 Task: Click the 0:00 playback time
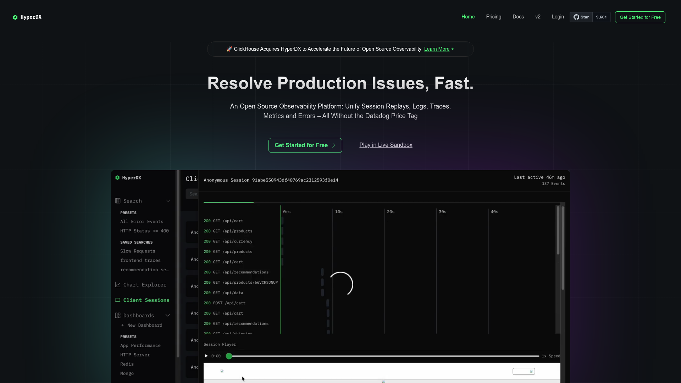[x=216, y=356]
